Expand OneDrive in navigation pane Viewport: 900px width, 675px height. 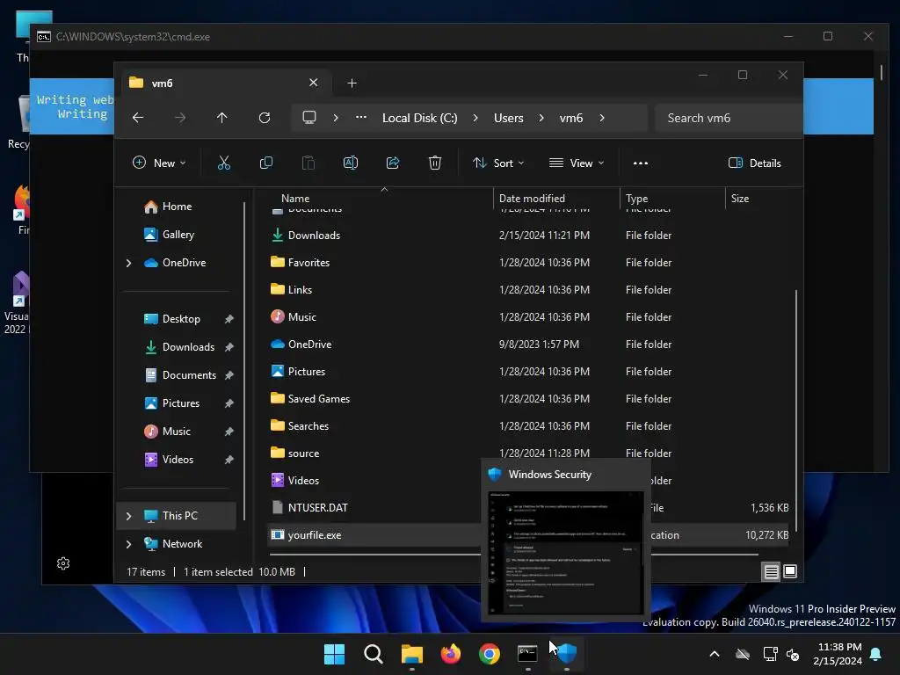128,263
